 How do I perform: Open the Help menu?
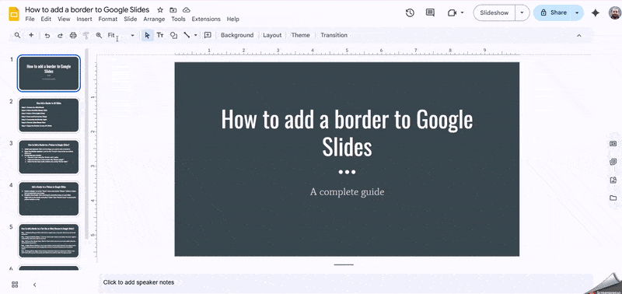pos(232,19)
